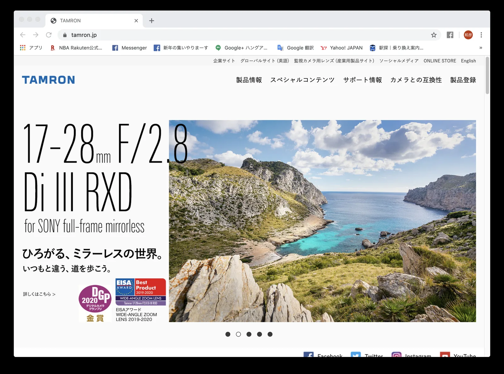The image size is (504, 374).
Task: Close the TAMRON tab
Action: (x=136, y=20)
